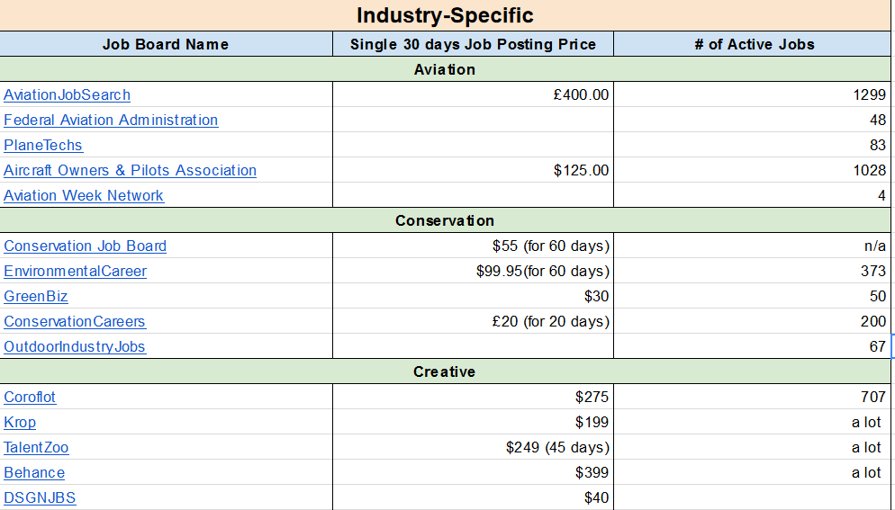Click the Behance link

click(x=34, y=472)
